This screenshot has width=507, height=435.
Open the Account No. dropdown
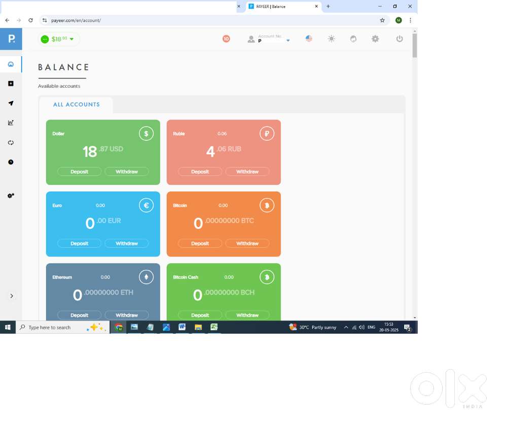click(x=288, y=41)
